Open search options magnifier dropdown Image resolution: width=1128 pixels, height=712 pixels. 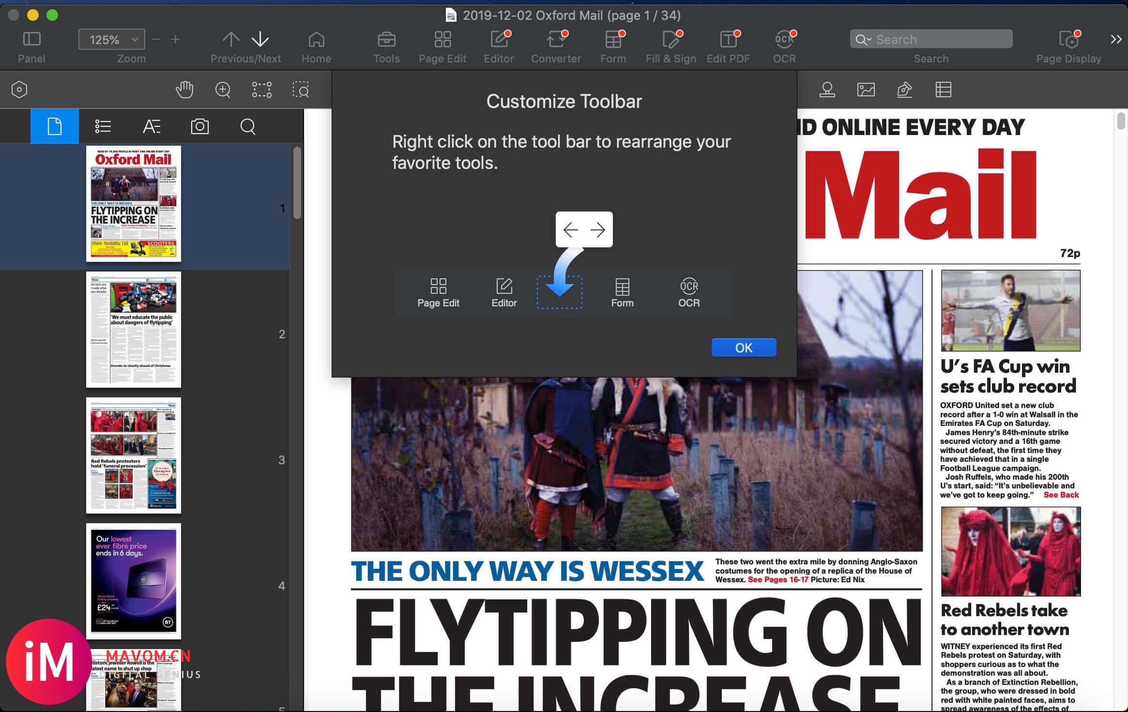pos(863,39)
